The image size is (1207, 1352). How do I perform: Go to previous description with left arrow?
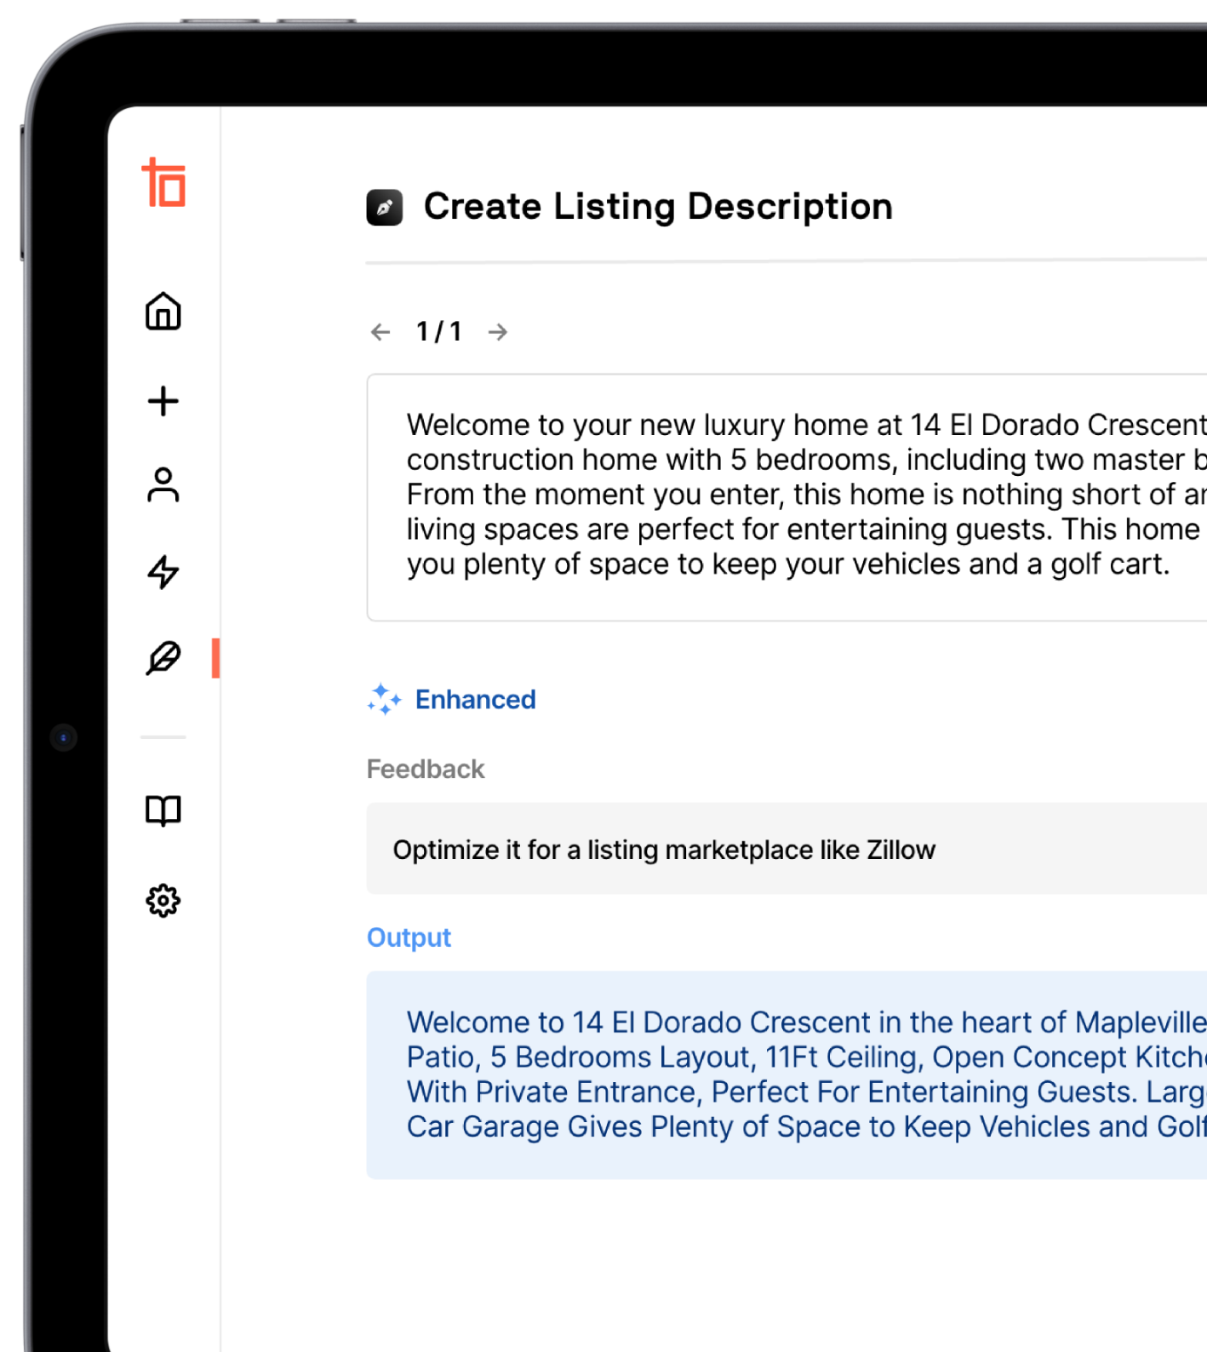coord(380,332)
